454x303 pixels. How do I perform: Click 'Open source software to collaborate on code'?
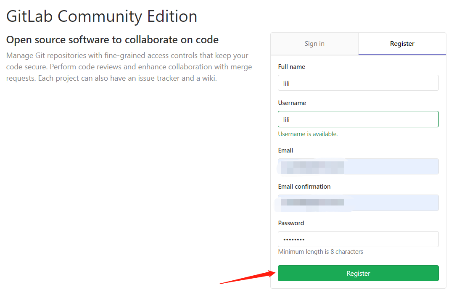(112, 40)
